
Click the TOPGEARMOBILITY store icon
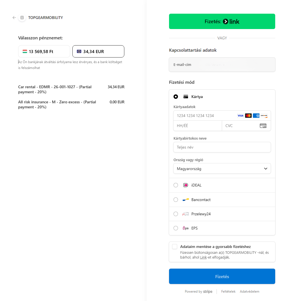click(x=22, y=17)
